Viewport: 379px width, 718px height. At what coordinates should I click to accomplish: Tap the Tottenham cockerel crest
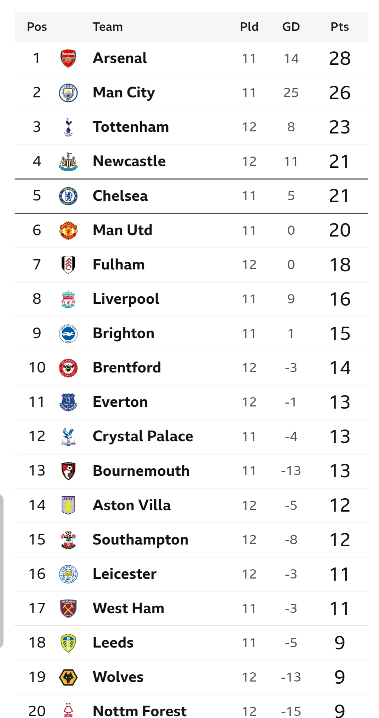point(68,127)
